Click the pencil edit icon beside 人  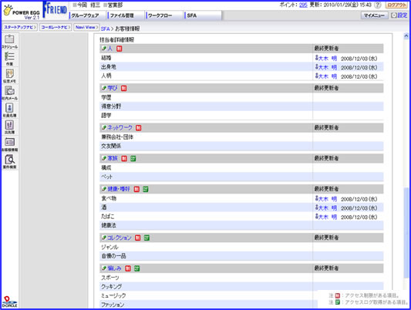104,49
